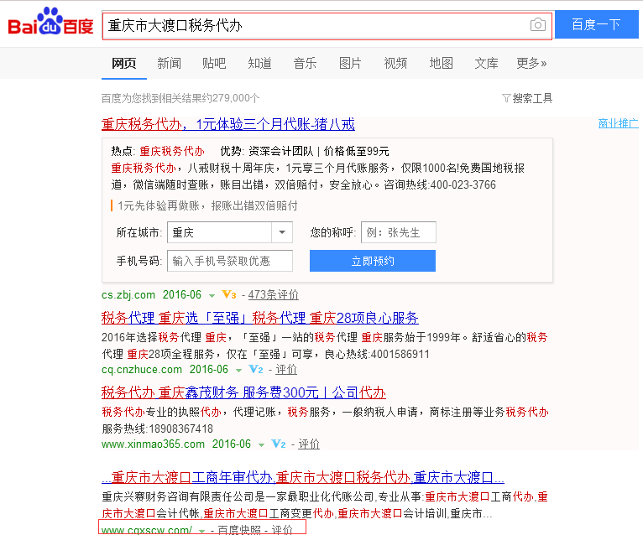Click the V2 badge next to www.xinmao365.com
The height and width of the screenshot is (535, 643).
[279, 444]
